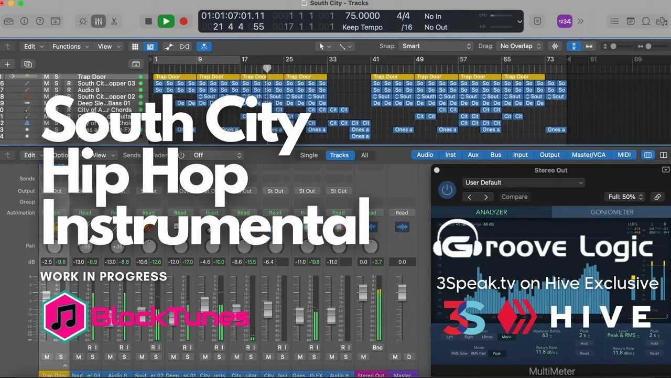Stop playback with the square button
The image size is (671, 378).
pos(148,21)
